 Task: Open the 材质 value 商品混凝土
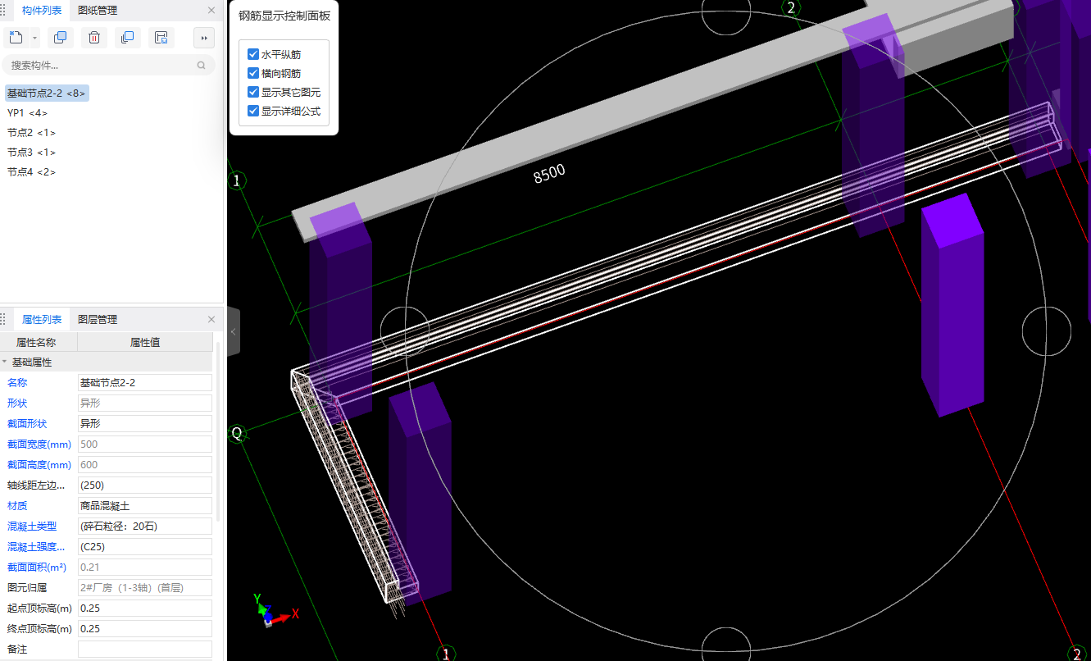pyautogui.click(x=145, y=505)
